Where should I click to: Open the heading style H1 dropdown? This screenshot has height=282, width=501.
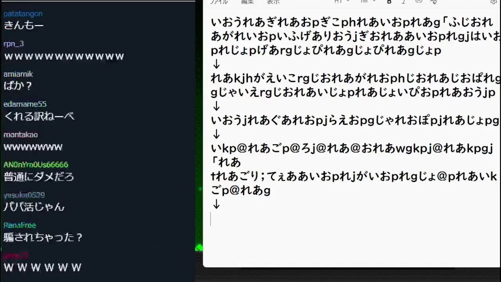[342, 2]
